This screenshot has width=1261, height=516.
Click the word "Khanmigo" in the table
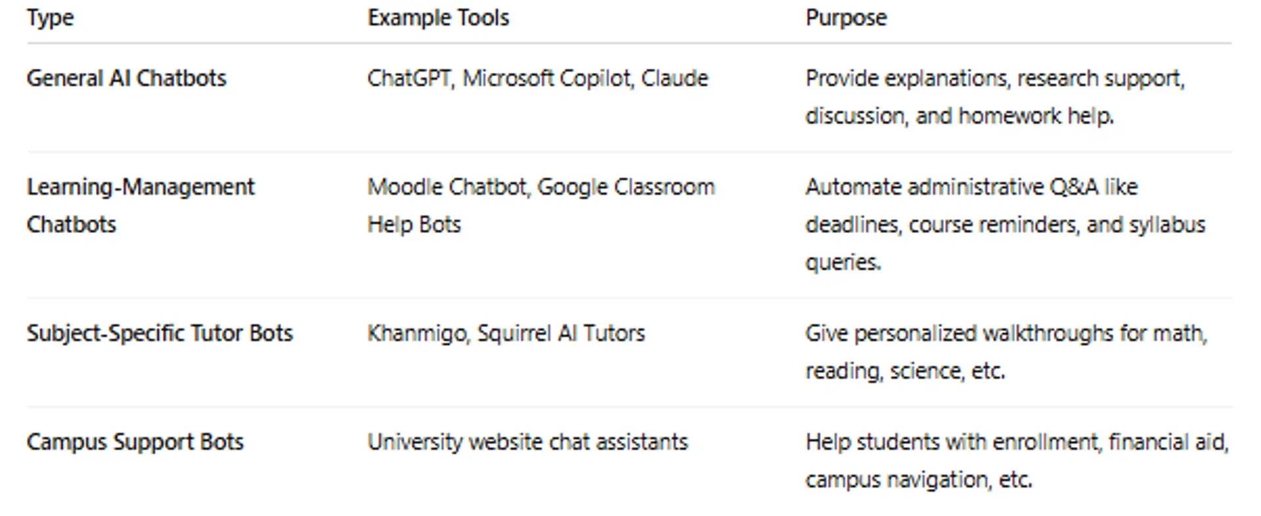click(417, 333)
